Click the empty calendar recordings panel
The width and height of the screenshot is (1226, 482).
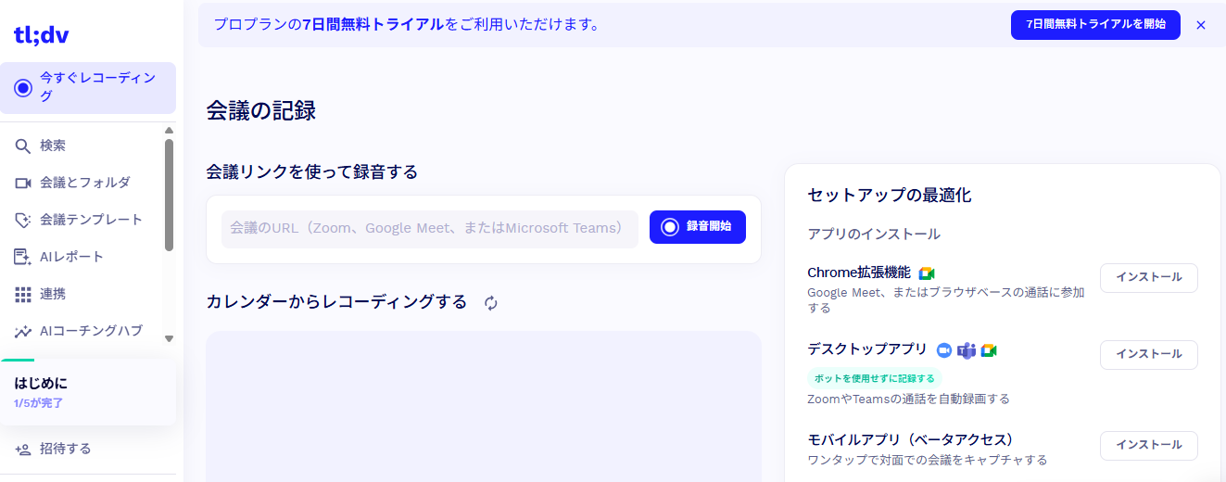click(x=484, y=406)
